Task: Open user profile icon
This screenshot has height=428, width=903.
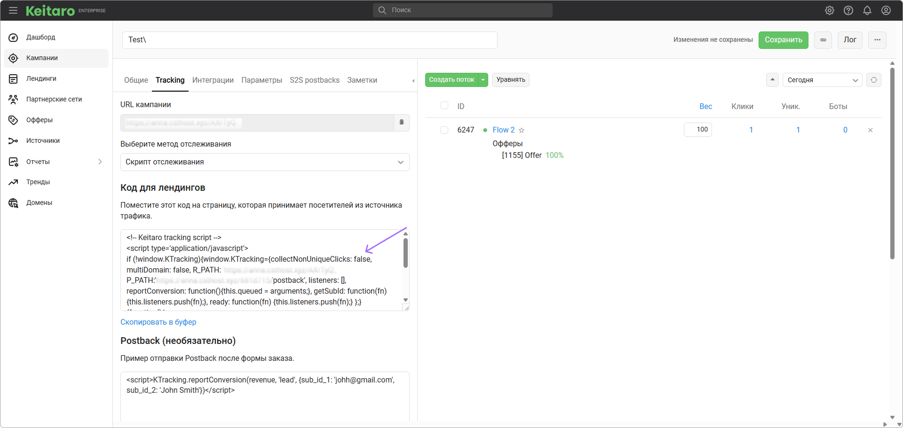Action: pos(886,10)
